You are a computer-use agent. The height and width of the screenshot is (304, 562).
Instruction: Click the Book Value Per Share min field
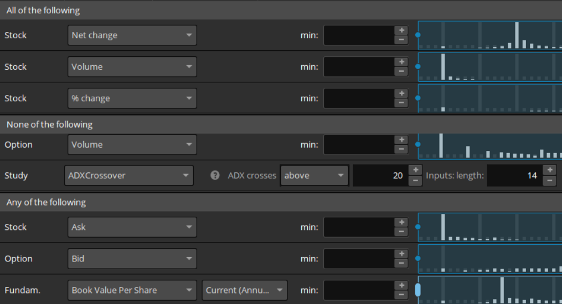click(359, 290)
